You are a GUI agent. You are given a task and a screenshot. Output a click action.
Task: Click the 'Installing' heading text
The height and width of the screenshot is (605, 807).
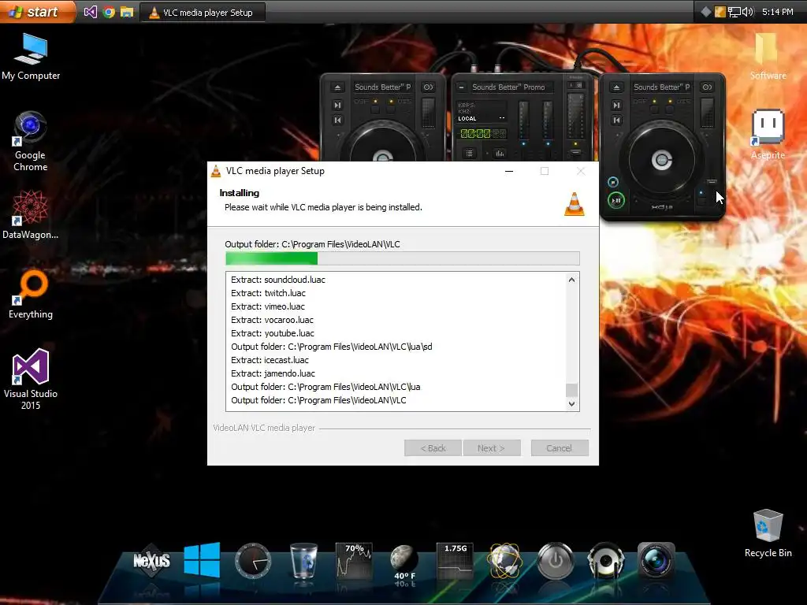coord(240,193)
